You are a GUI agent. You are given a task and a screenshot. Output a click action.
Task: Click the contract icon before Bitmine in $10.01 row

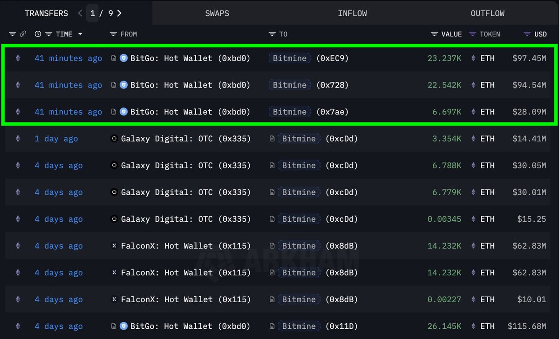272,300
